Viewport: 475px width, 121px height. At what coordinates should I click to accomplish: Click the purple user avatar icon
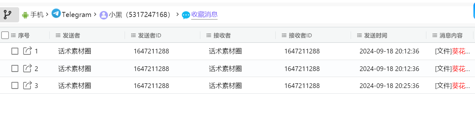coord(104,15)
